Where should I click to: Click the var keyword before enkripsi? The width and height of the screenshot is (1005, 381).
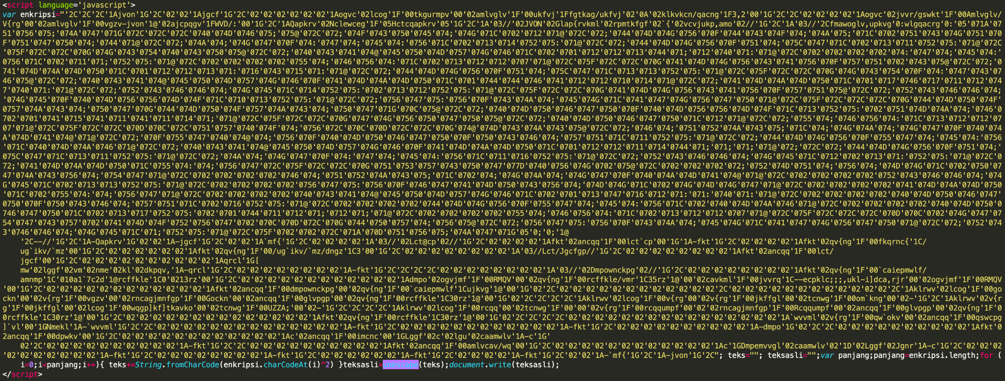point(9,15)
